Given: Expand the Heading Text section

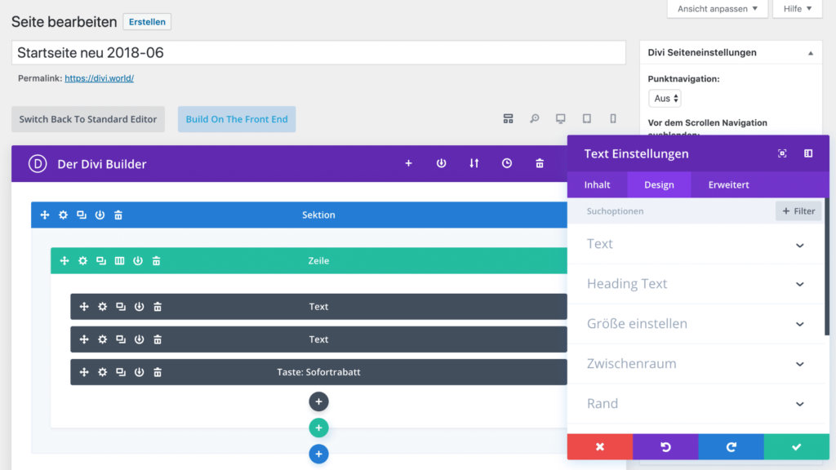Looking at the screenshot, I should (x=696, y=284).
